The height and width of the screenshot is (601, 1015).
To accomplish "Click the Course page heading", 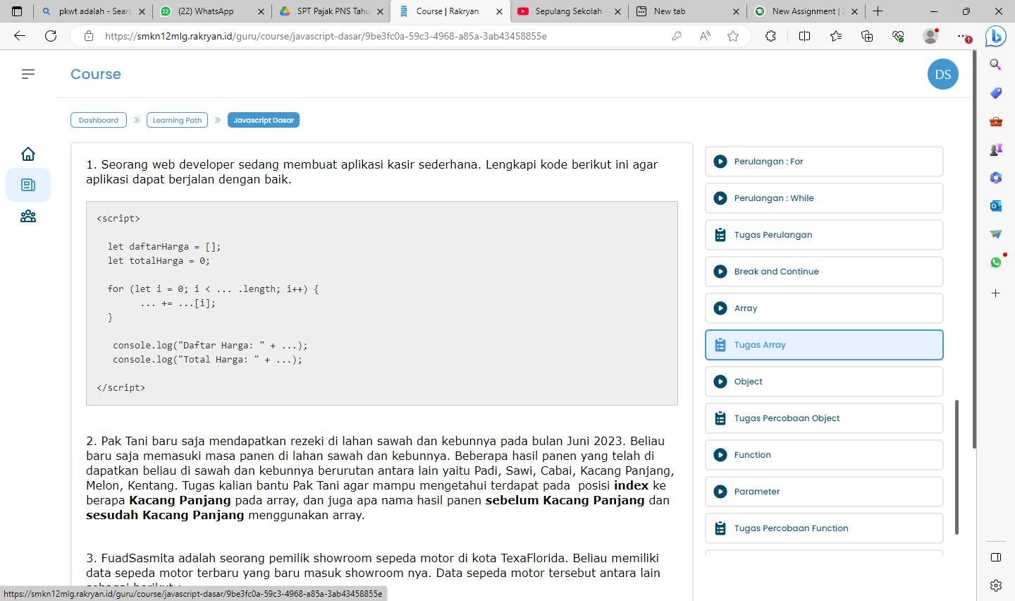I will 96,74.
